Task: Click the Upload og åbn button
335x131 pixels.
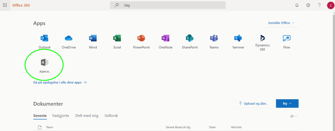Action: [254, 103]
